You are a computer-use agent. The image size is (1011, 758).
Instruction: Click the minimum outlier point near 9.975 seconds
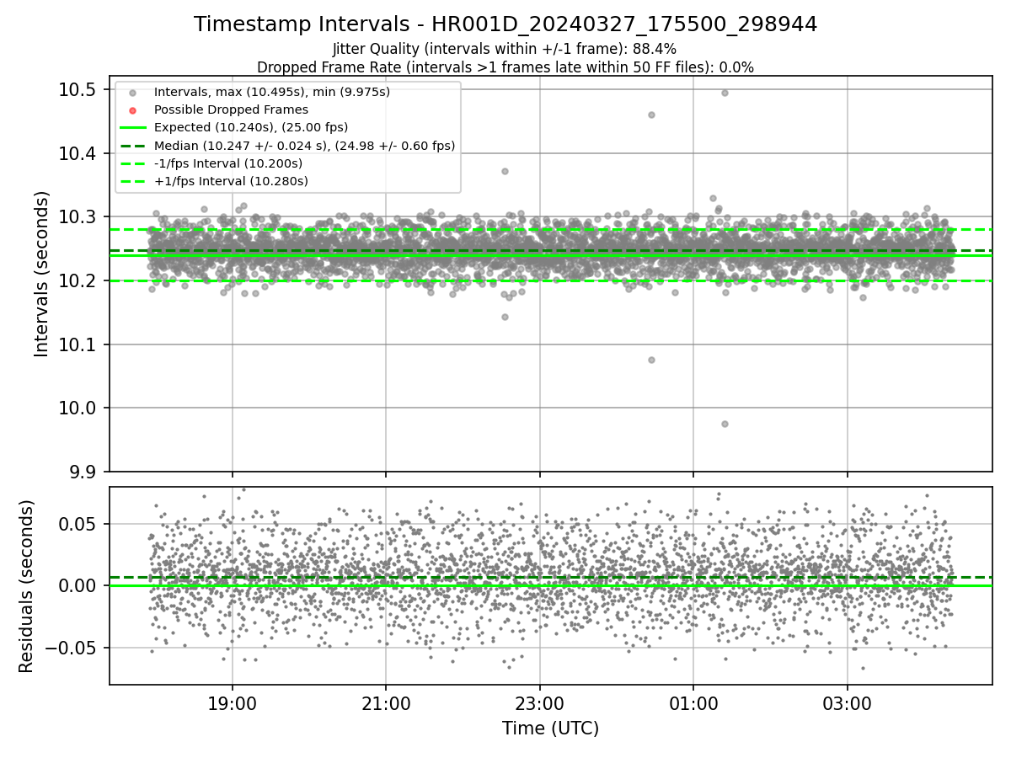(x=725, y=424)
